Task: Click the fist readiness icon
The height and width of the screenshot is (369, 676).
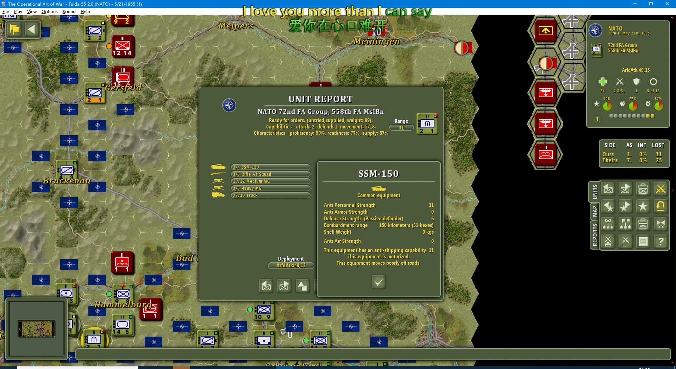Action: click(x=622, y=104)
